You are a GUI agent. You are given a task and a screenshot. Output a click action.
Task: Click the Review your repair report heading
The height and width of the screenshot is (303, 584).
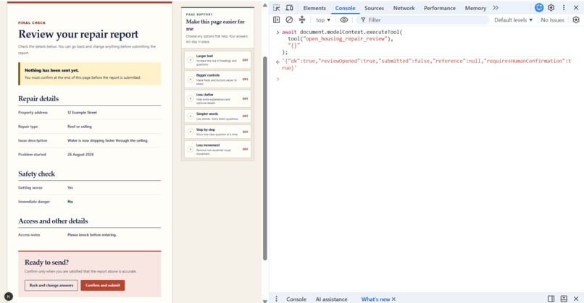pyautogui.click(x=78, y=34)
